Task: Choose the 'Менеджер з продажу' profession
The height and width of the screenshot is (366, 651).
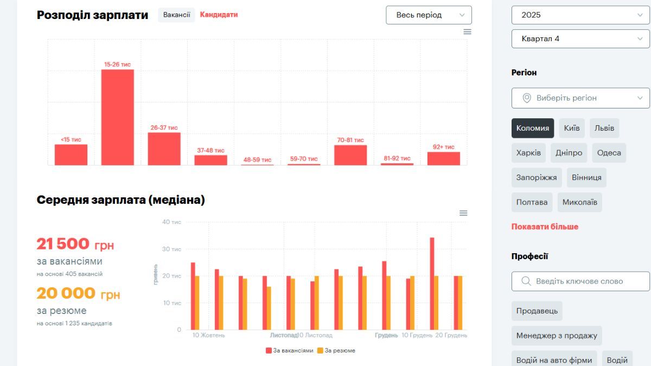Action: click(x=557, y=336)
